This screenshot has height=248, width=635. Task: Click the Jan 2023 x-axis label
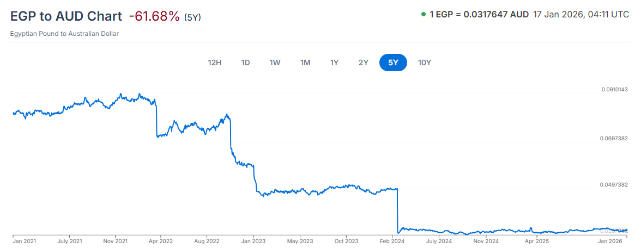pos(253,241)
